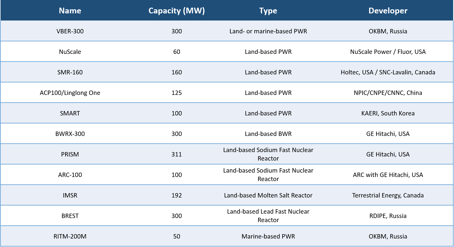Screen dimensions: 454x247
Task: Click the Name column header
Action: point(70,11)
